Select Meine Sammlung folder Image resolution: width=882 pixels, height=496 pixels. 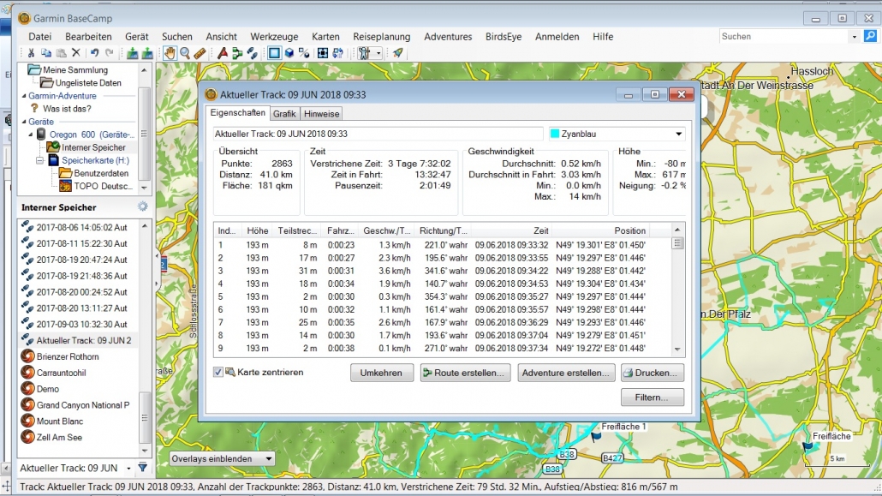[x=74, y=69]
